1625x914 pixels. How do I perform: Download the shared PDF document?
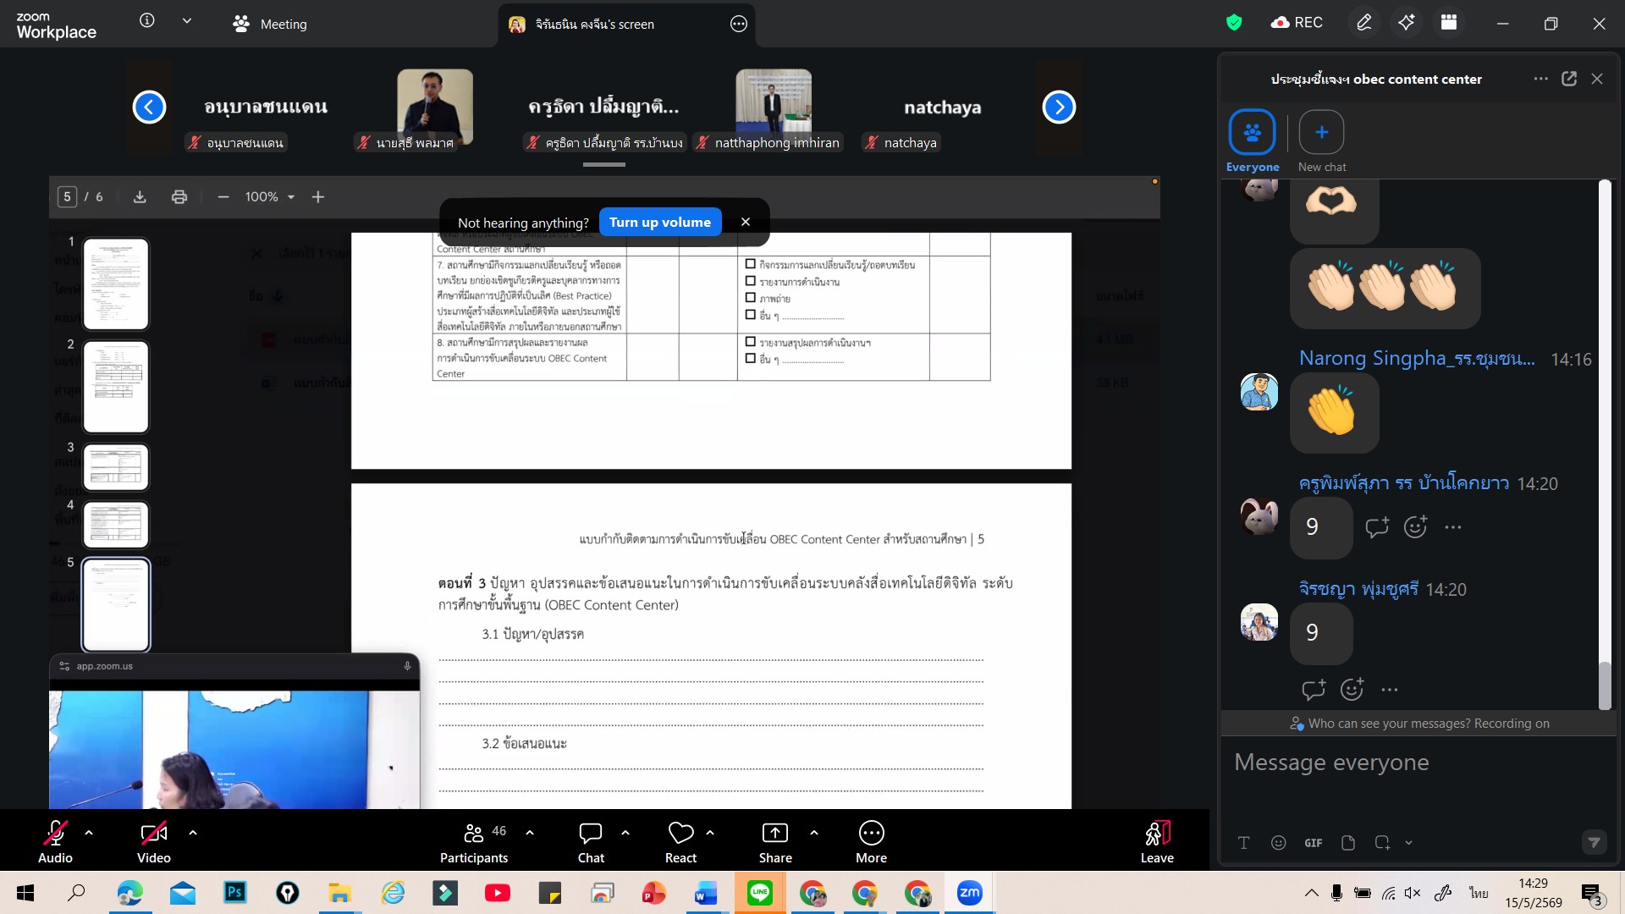pos(140,197)
